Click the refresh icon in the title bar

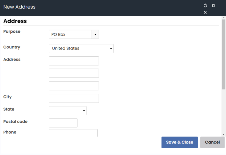pyautogui.click(x=205, y=6)
